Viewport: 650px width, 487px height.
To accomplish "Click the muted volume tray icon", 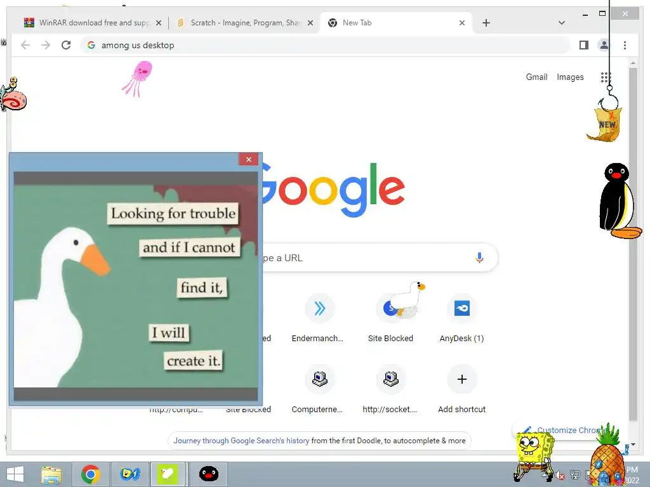I will tap(560, 476).
